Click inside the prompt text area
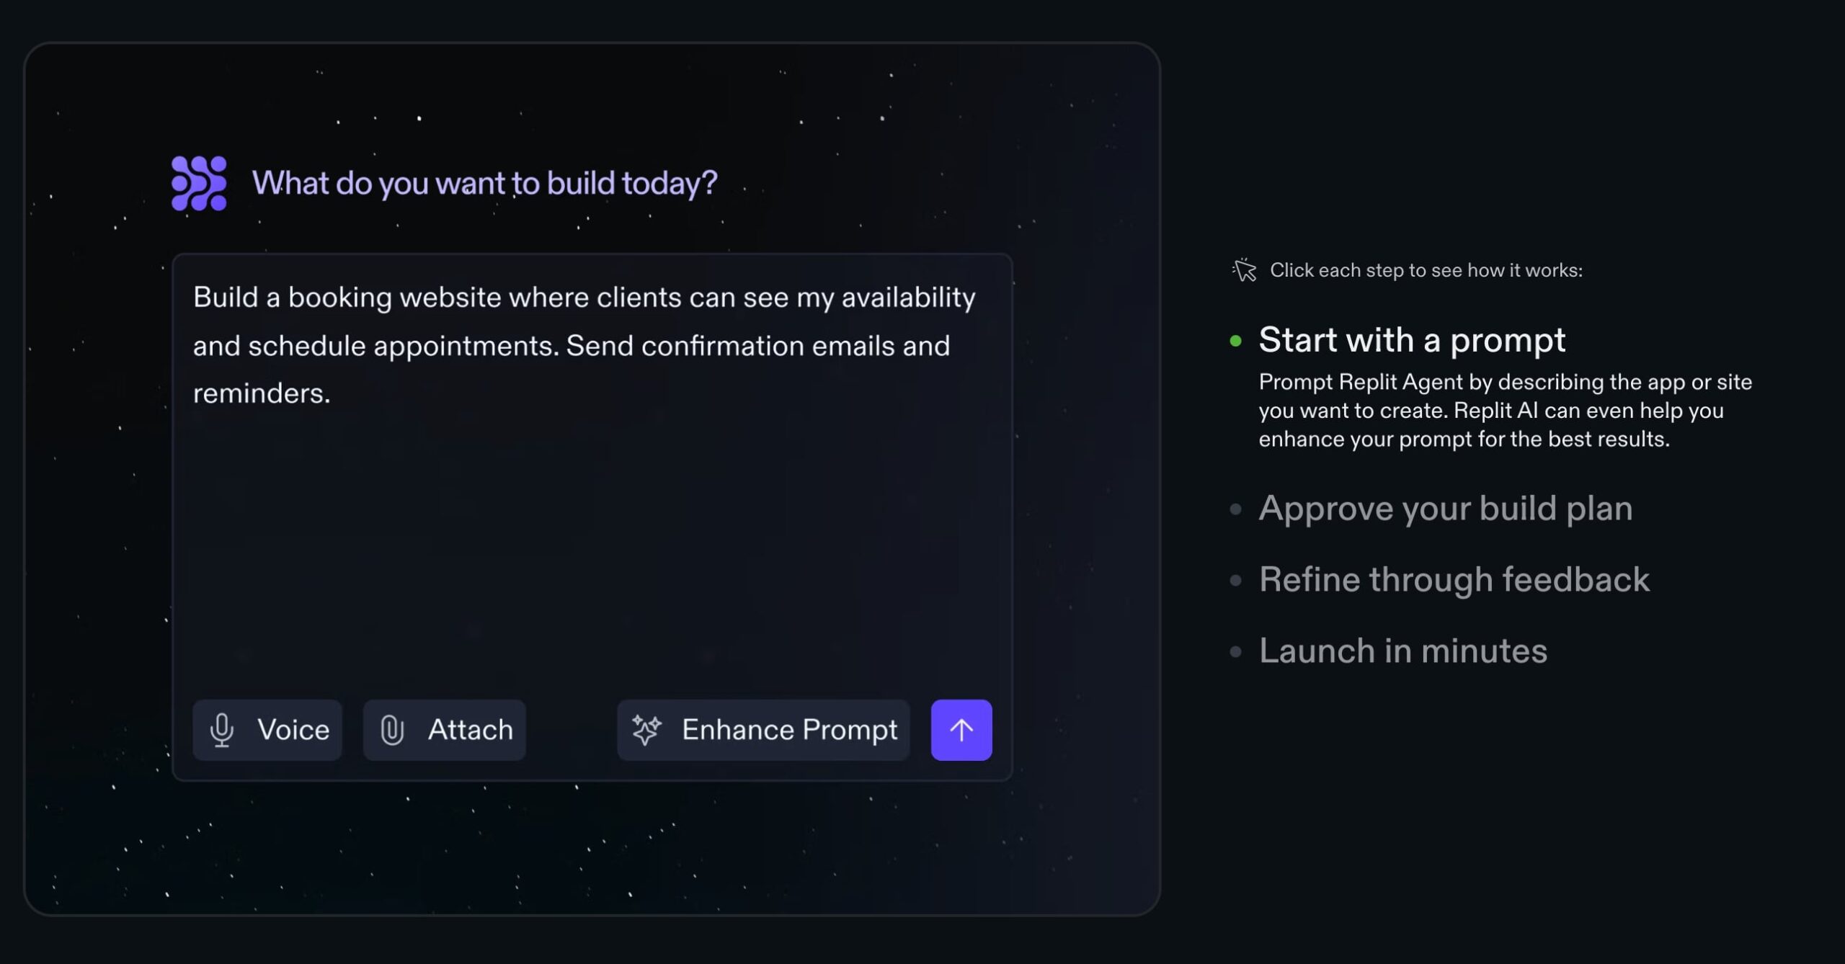Screen dimensions: 1845x964 [591, 504]
